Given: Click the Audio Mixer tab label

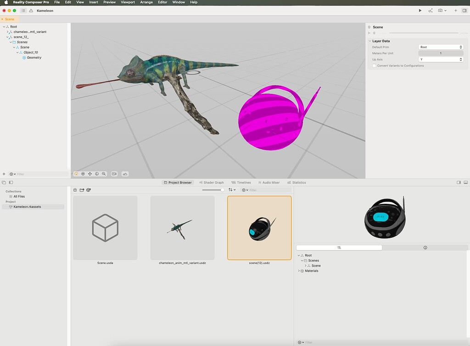Looking at the screenshot, I should click(x=270, y=182).
